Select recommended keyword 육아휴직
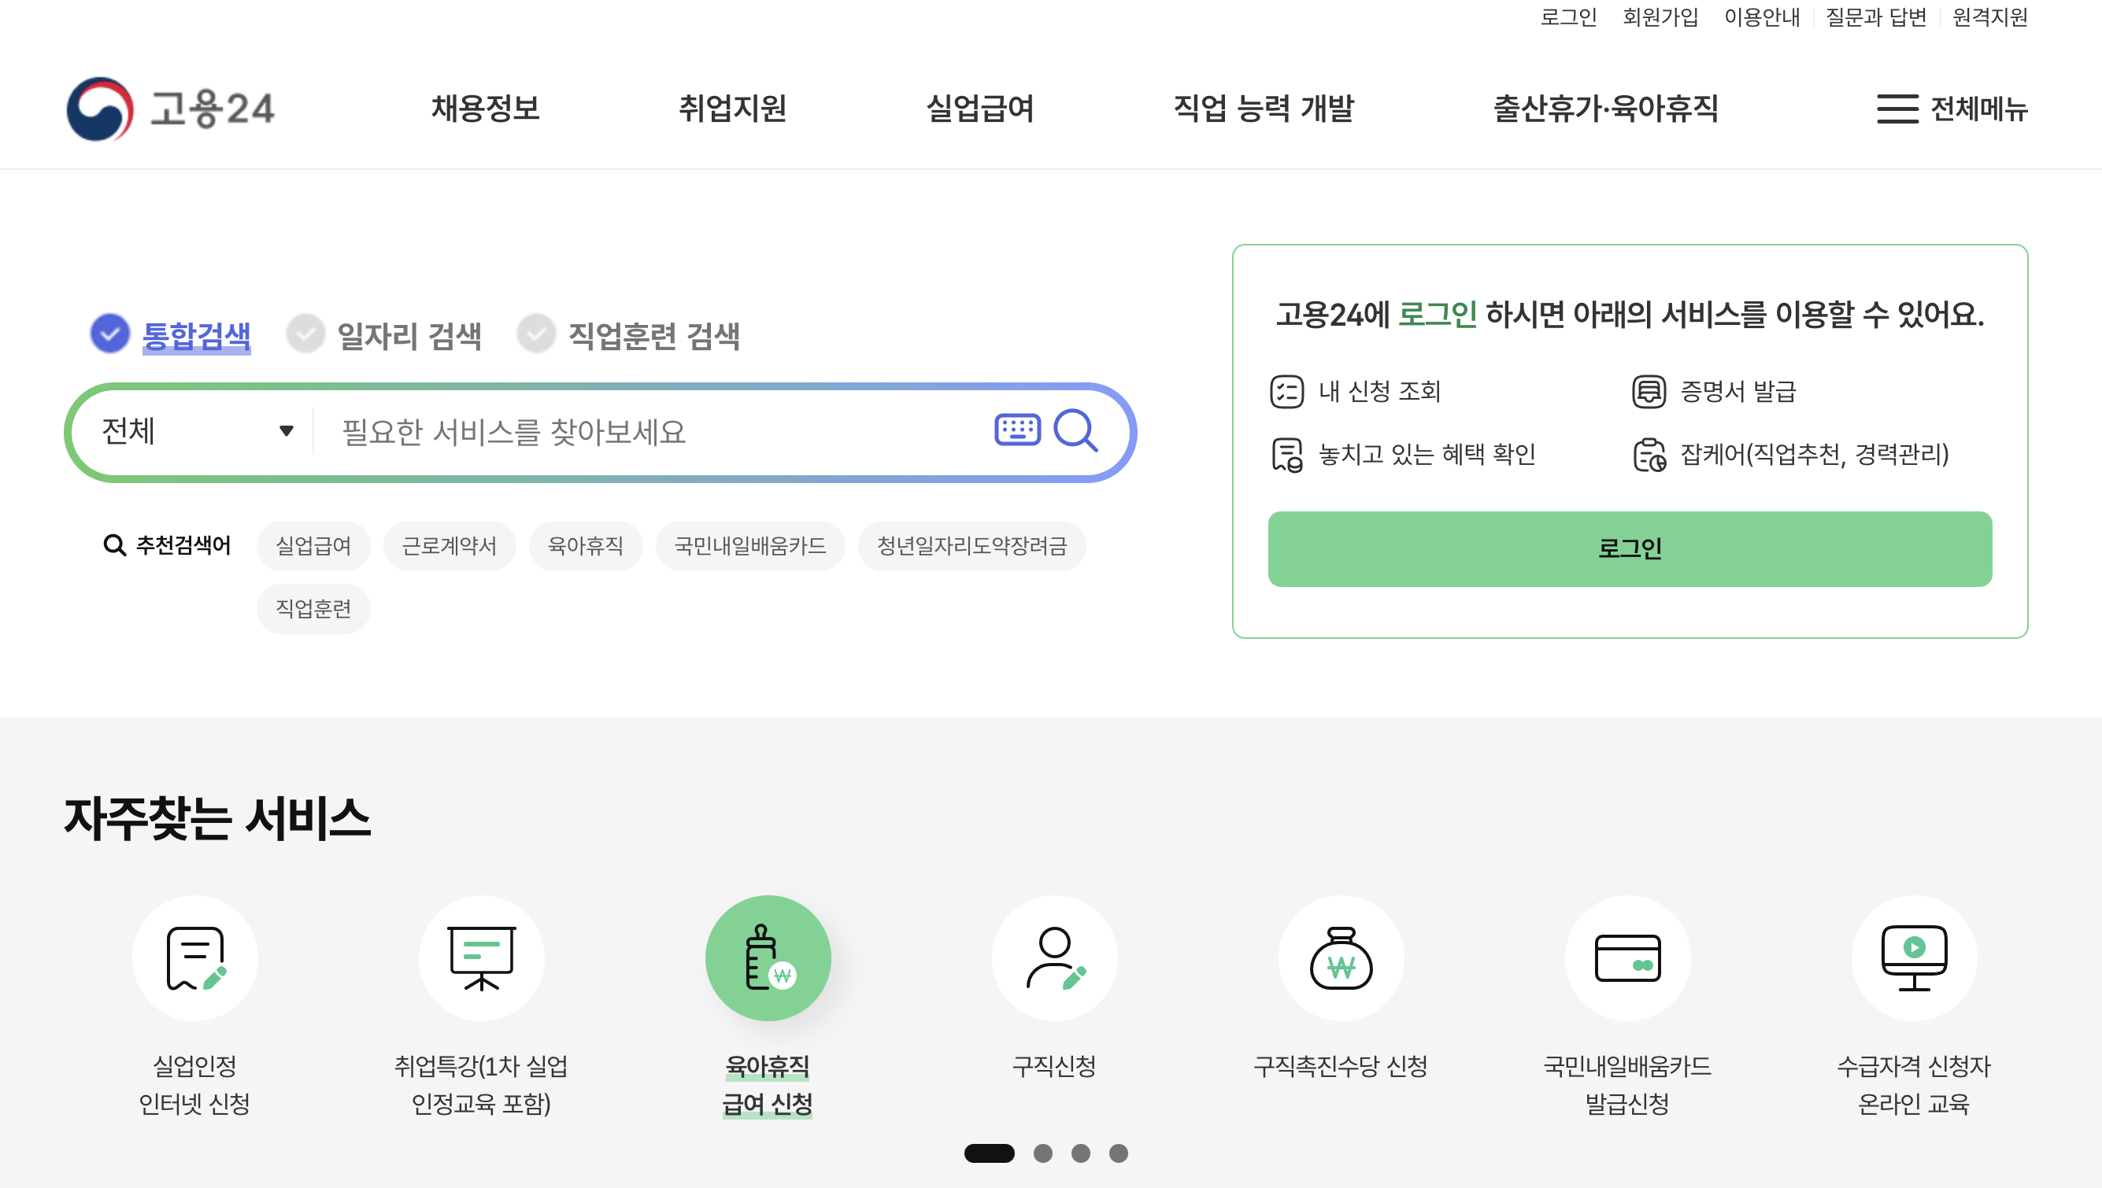2102x1188 pixels. (585, 545)
